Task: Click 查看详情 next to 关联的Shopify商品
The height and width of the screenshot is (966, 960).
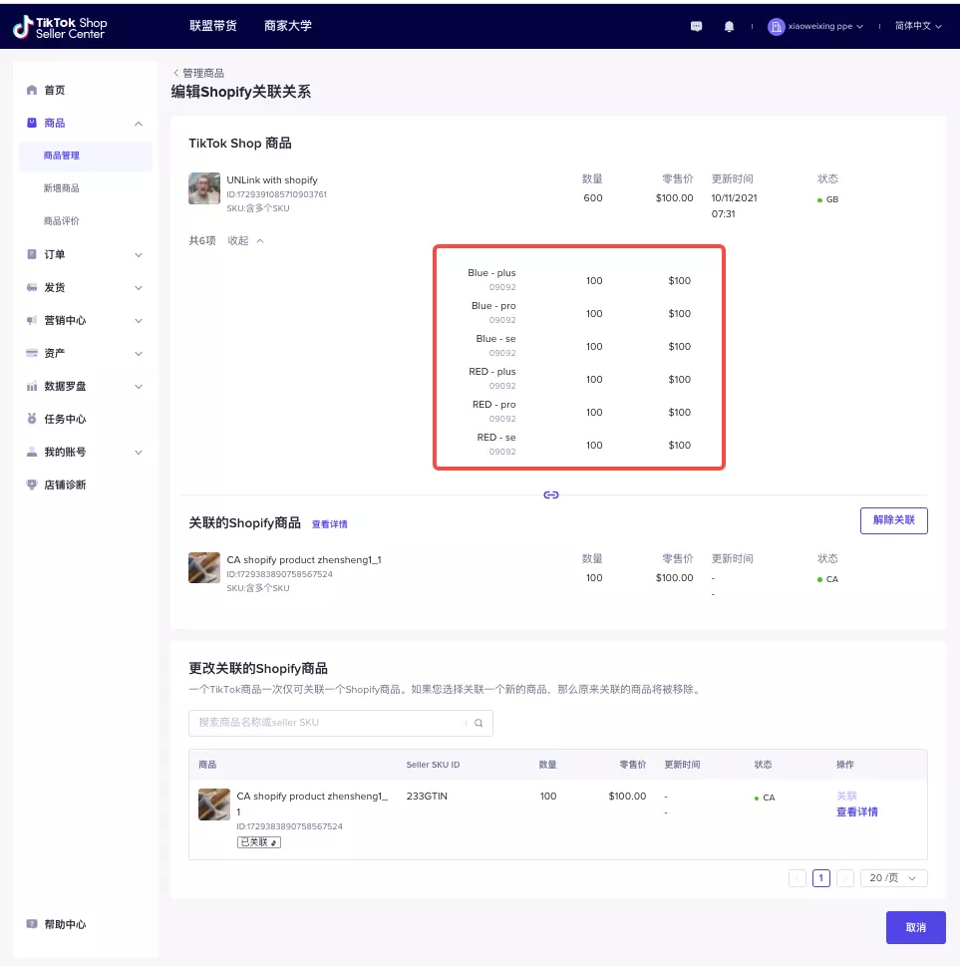Action: point(329,524)
